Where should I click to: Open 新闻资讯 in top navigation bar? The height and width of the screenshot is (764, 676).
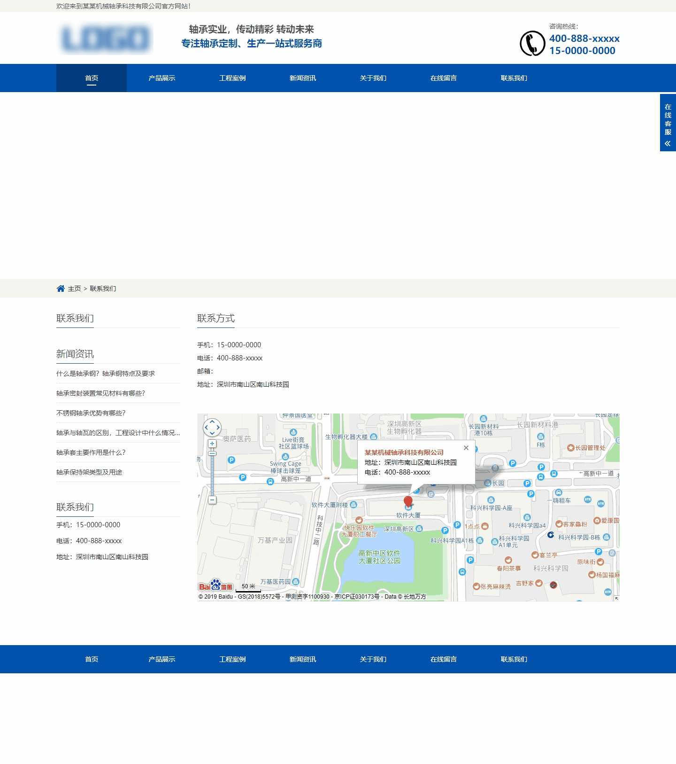pyautogui.click(x=303, y=78)
